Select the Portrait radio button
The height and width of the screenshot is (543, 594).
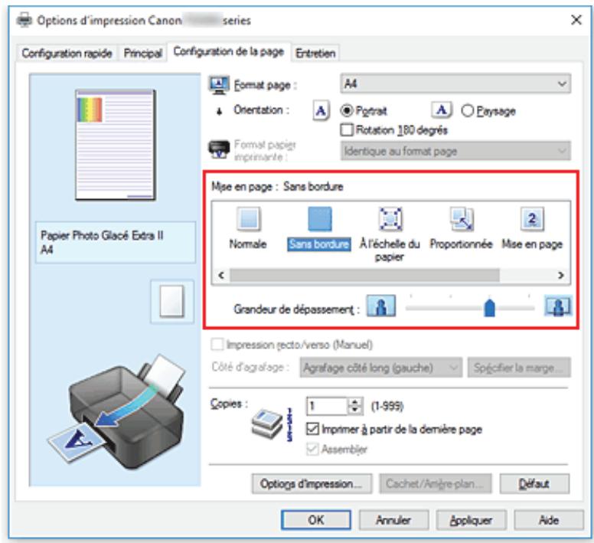point(347,110)
